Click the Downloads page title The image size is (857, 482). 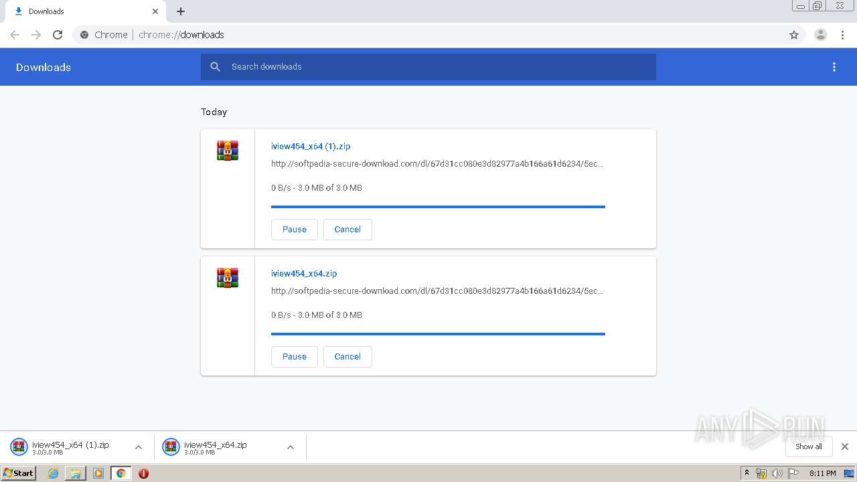click(44, 67)
